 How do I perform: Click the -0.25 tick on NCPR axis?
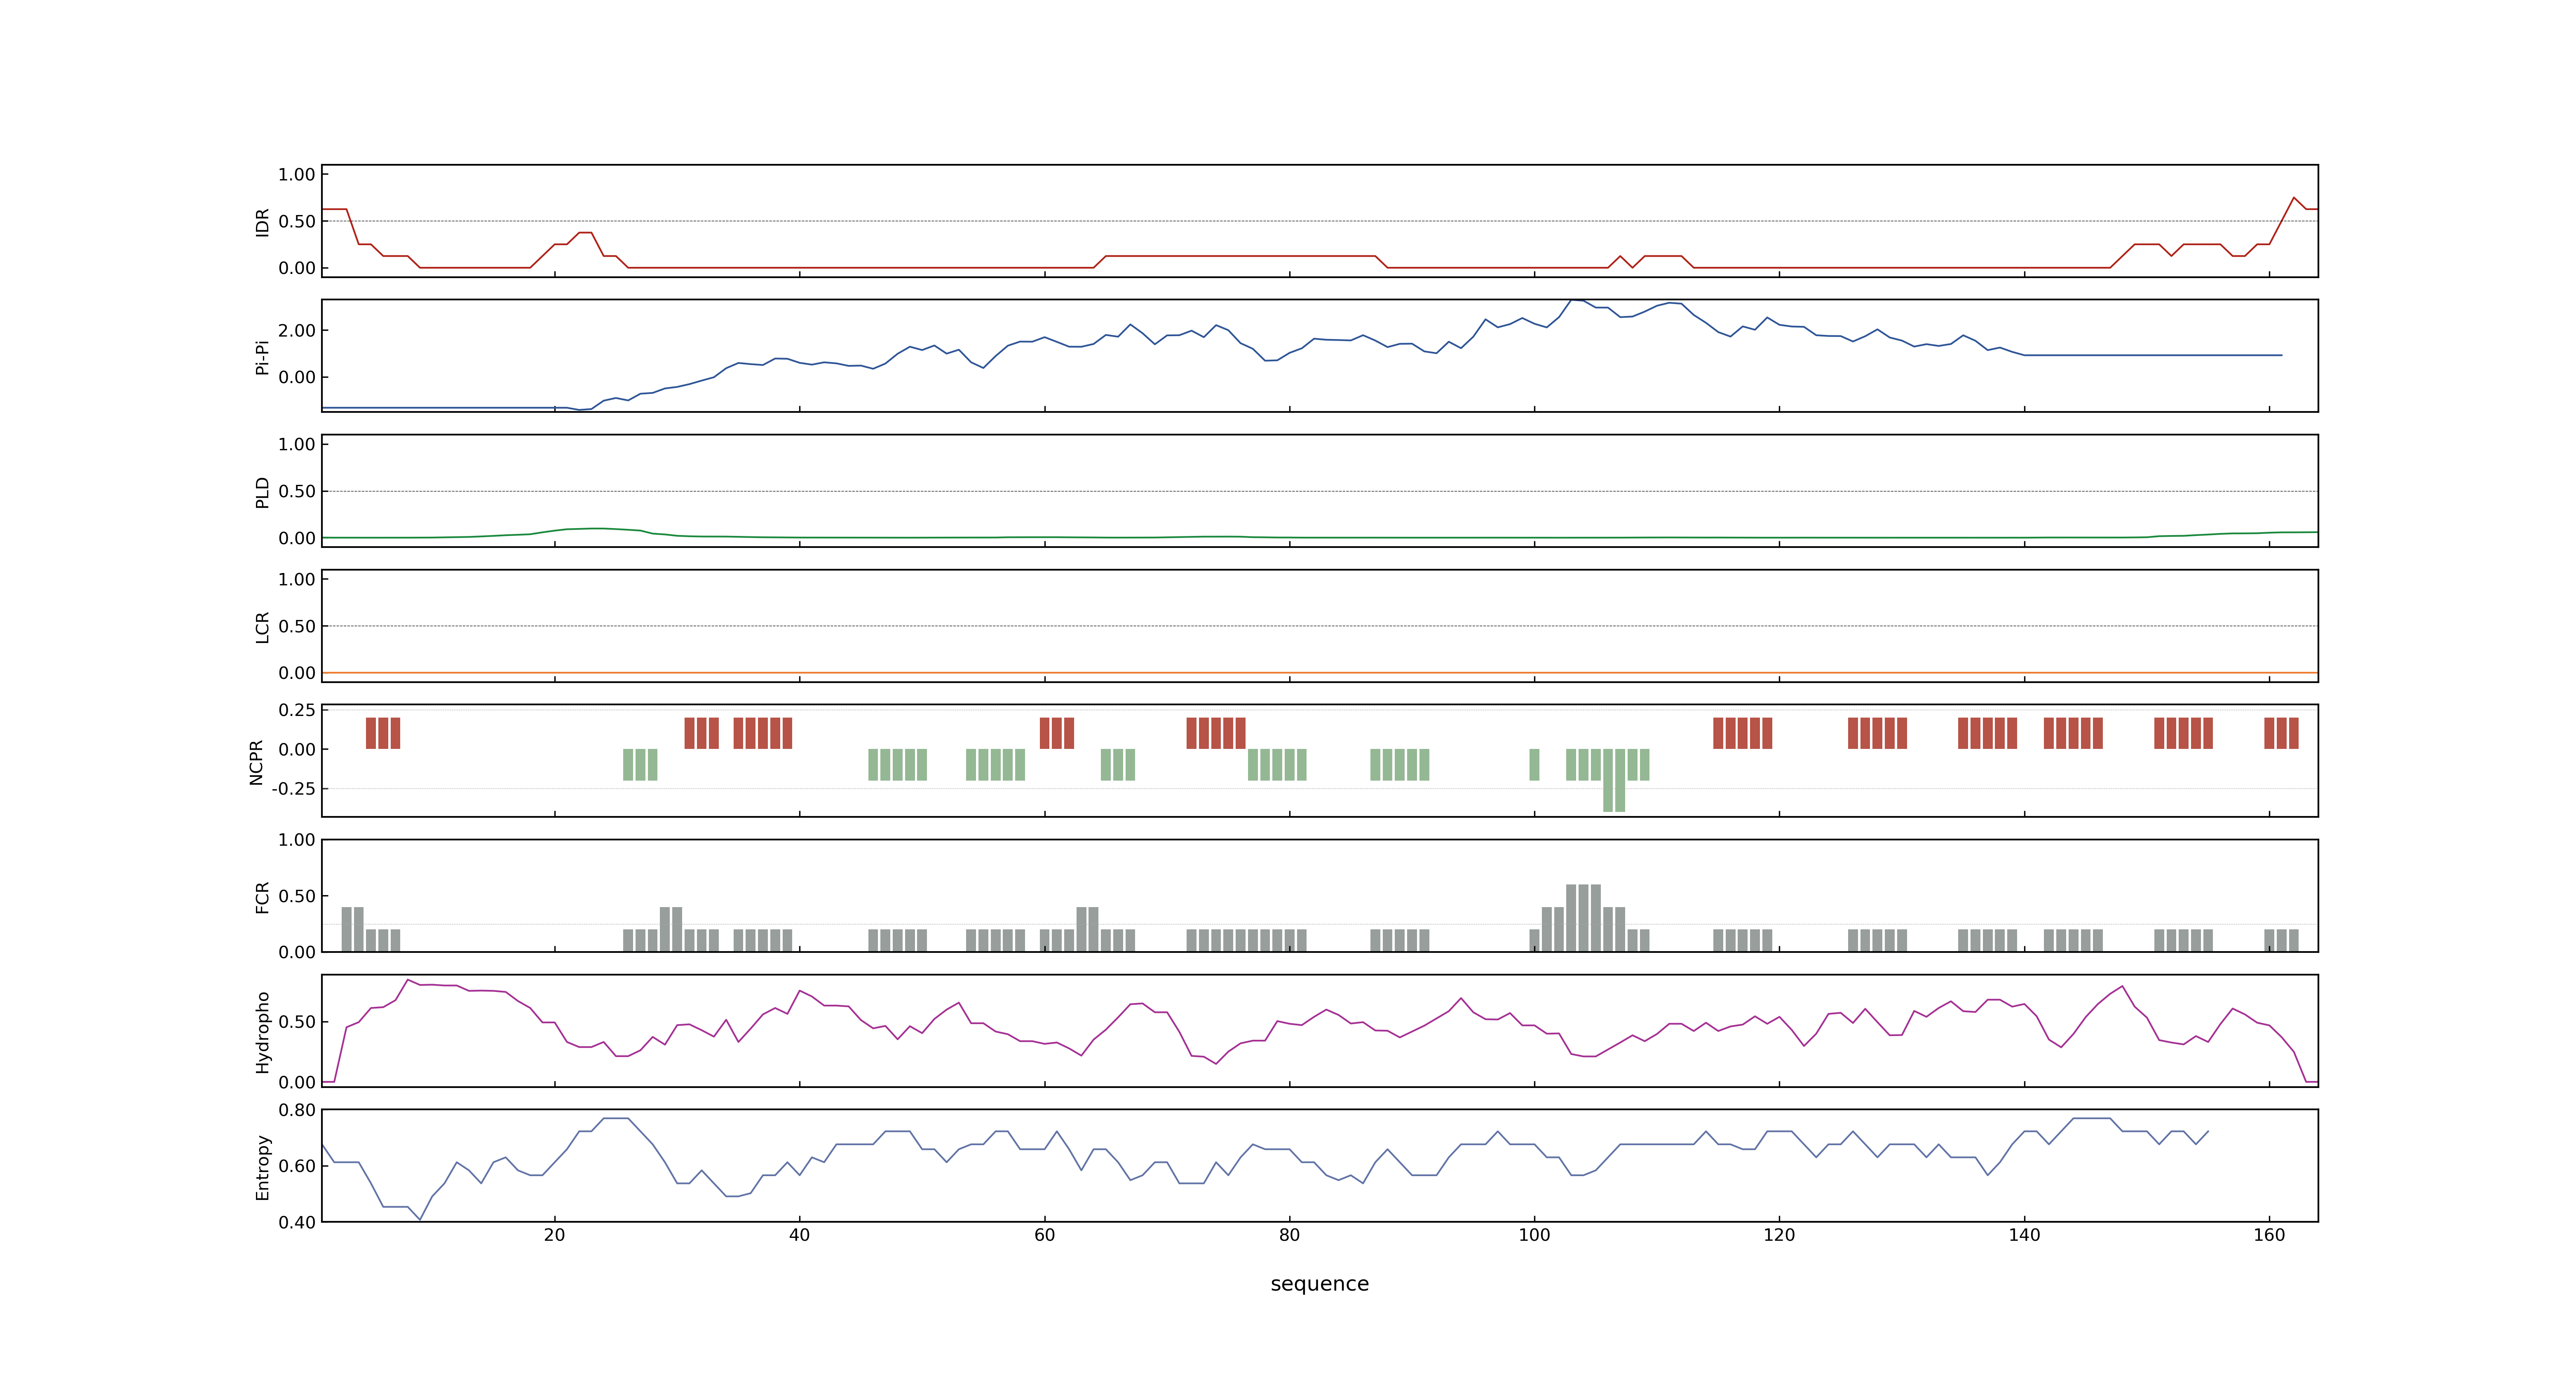pos(293,788)
